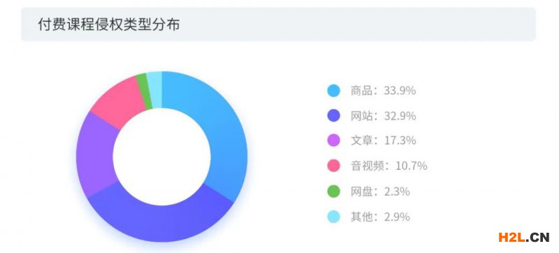Screen dimensions: 559x253
Task: Click the light cyan 其他 donut slice
Action: [x=155, y=89]
